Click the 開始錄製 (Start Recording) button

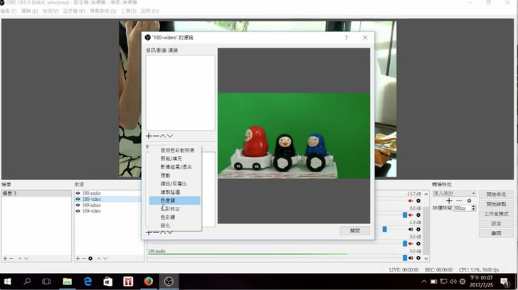pos(496,203)
